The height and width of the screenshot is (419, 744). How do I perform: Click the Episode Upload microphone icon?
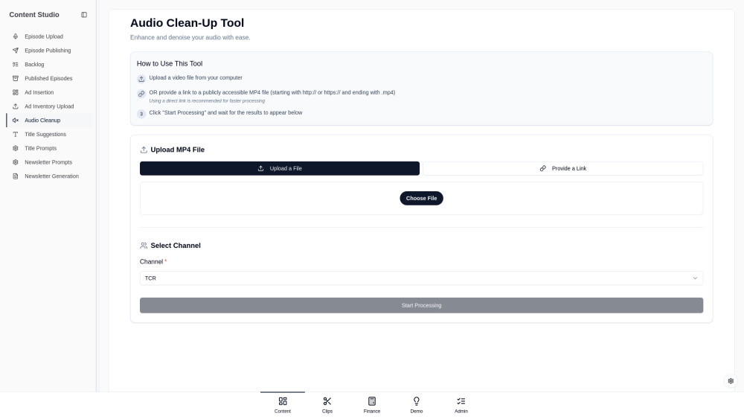[16, 36]
